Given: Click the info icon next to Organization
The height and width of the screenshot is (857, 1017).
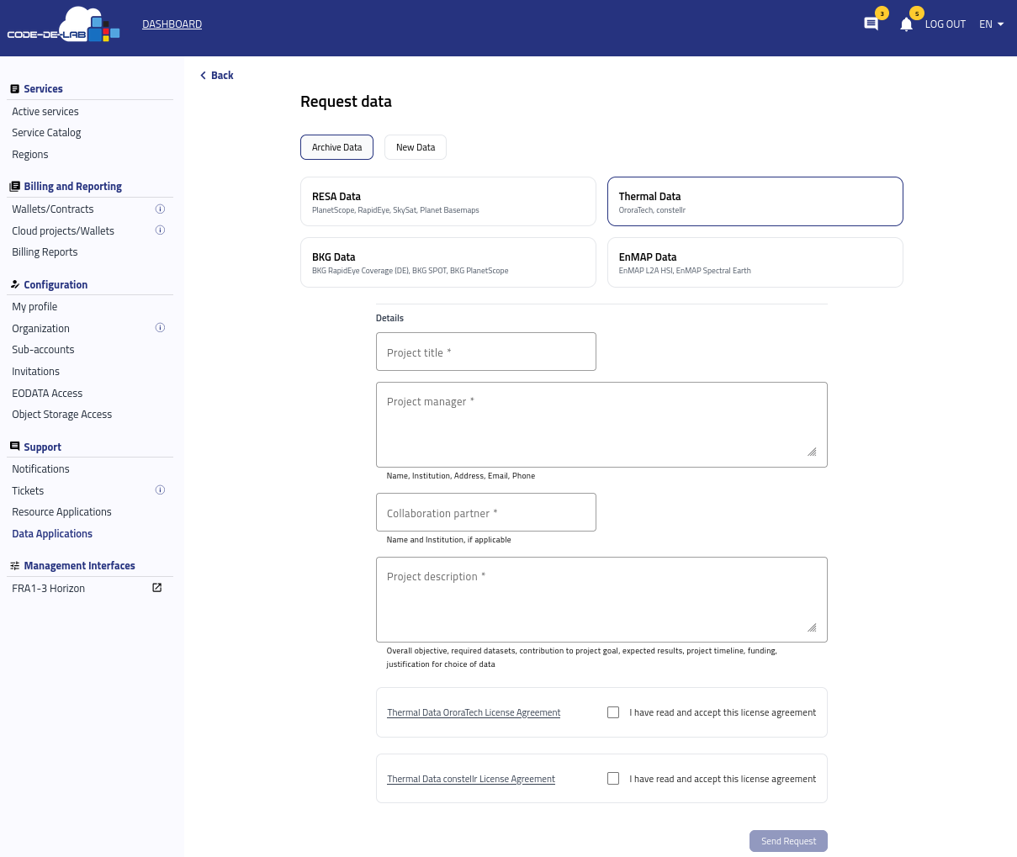Looking at the screenshot, I should click(x=160, y=328).
